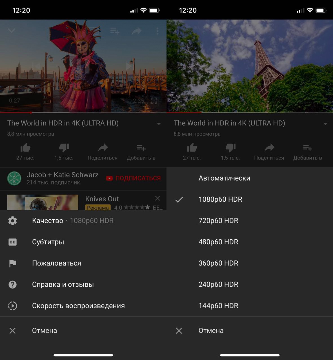Viewport: 333px width, 360px height.
Task: Tap left video title The World in HDR
Action: click(63, 123)
